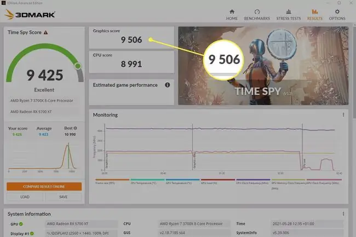Click the app icon in the title bar
The image size is (356, 237).
(x=3, y=3)
